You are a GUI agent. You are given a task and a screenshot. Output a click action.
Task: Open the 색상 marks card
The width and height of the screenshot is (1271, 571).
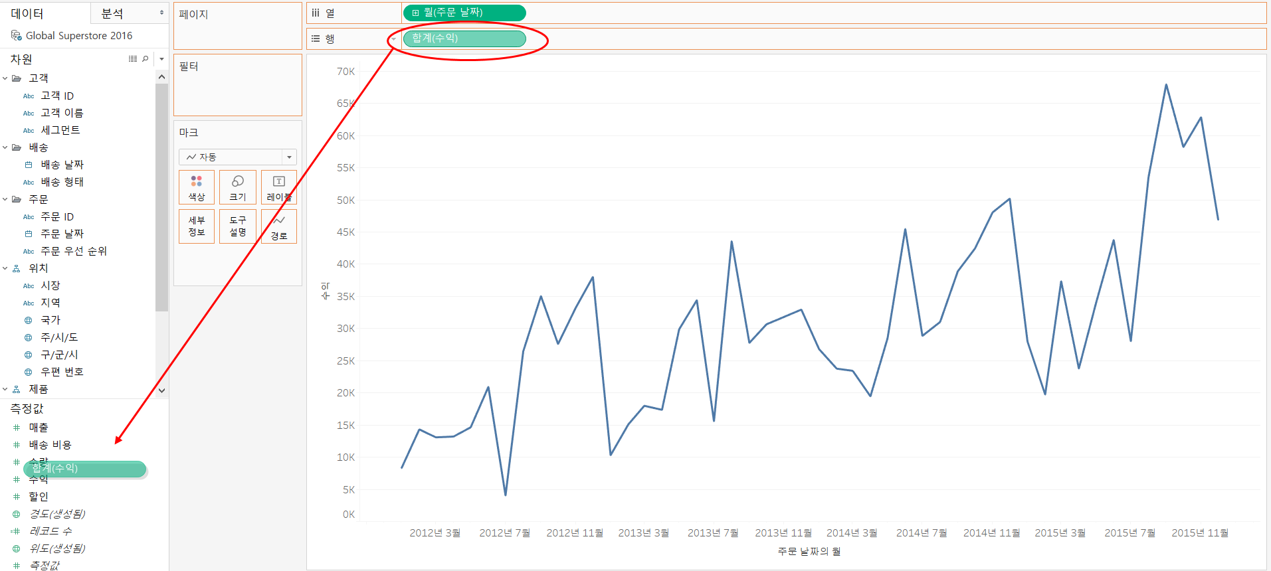[x=197, y=187]
